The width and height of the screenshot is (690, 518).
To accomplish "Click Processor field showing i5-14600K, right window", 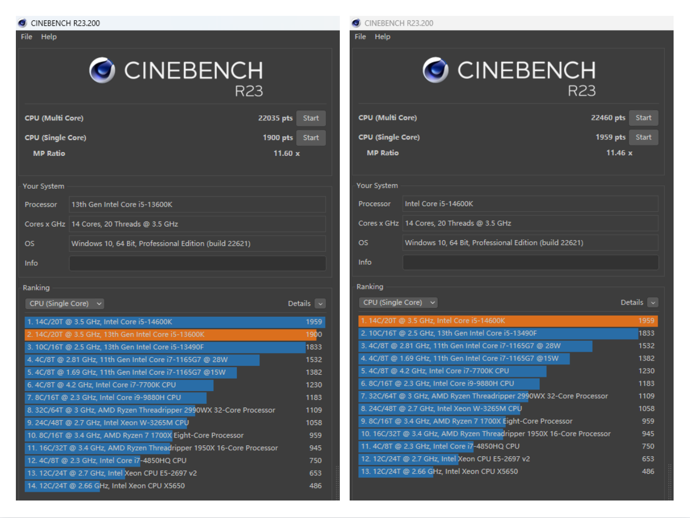I will tap(531, 203).
